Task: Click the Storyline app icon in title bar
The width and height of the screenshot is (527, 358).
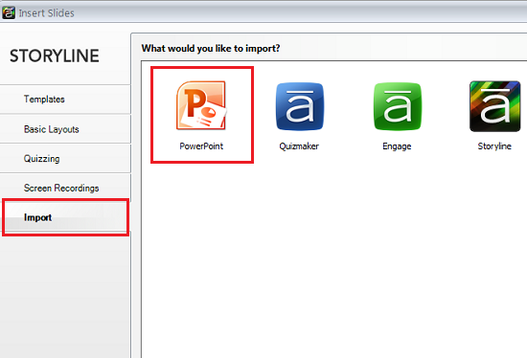Action: pos(9,12)
